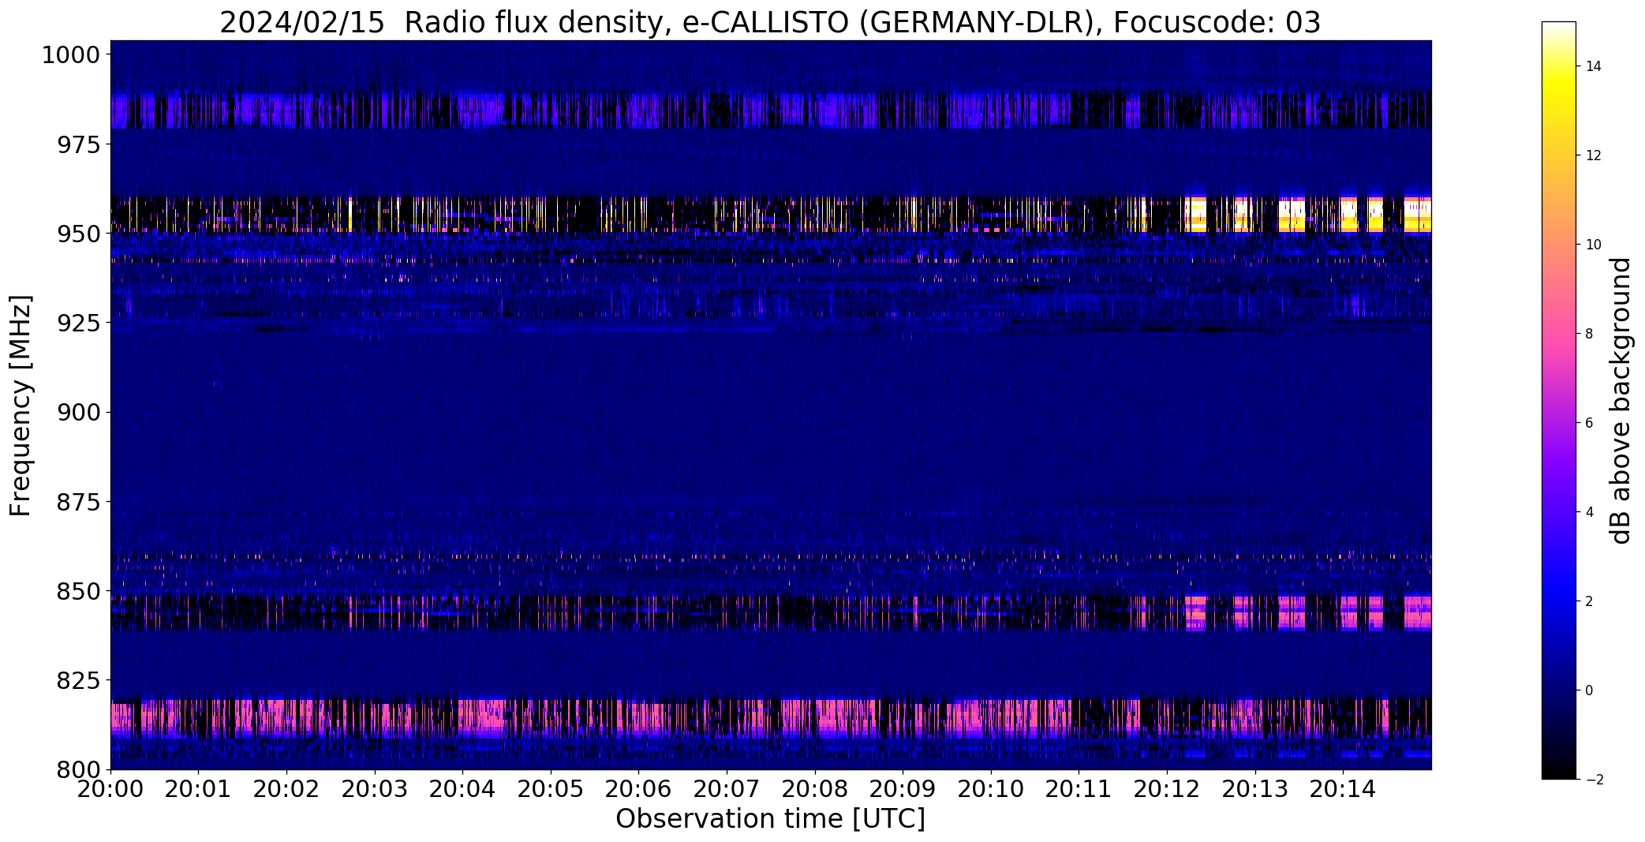Click the 20:06 time tick label
This screenshot has height=842, width=1645.
pos(638,788)
